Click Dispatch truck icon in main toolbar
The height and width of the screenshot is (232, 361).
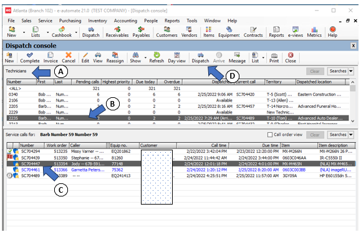[x=91, y=32]
